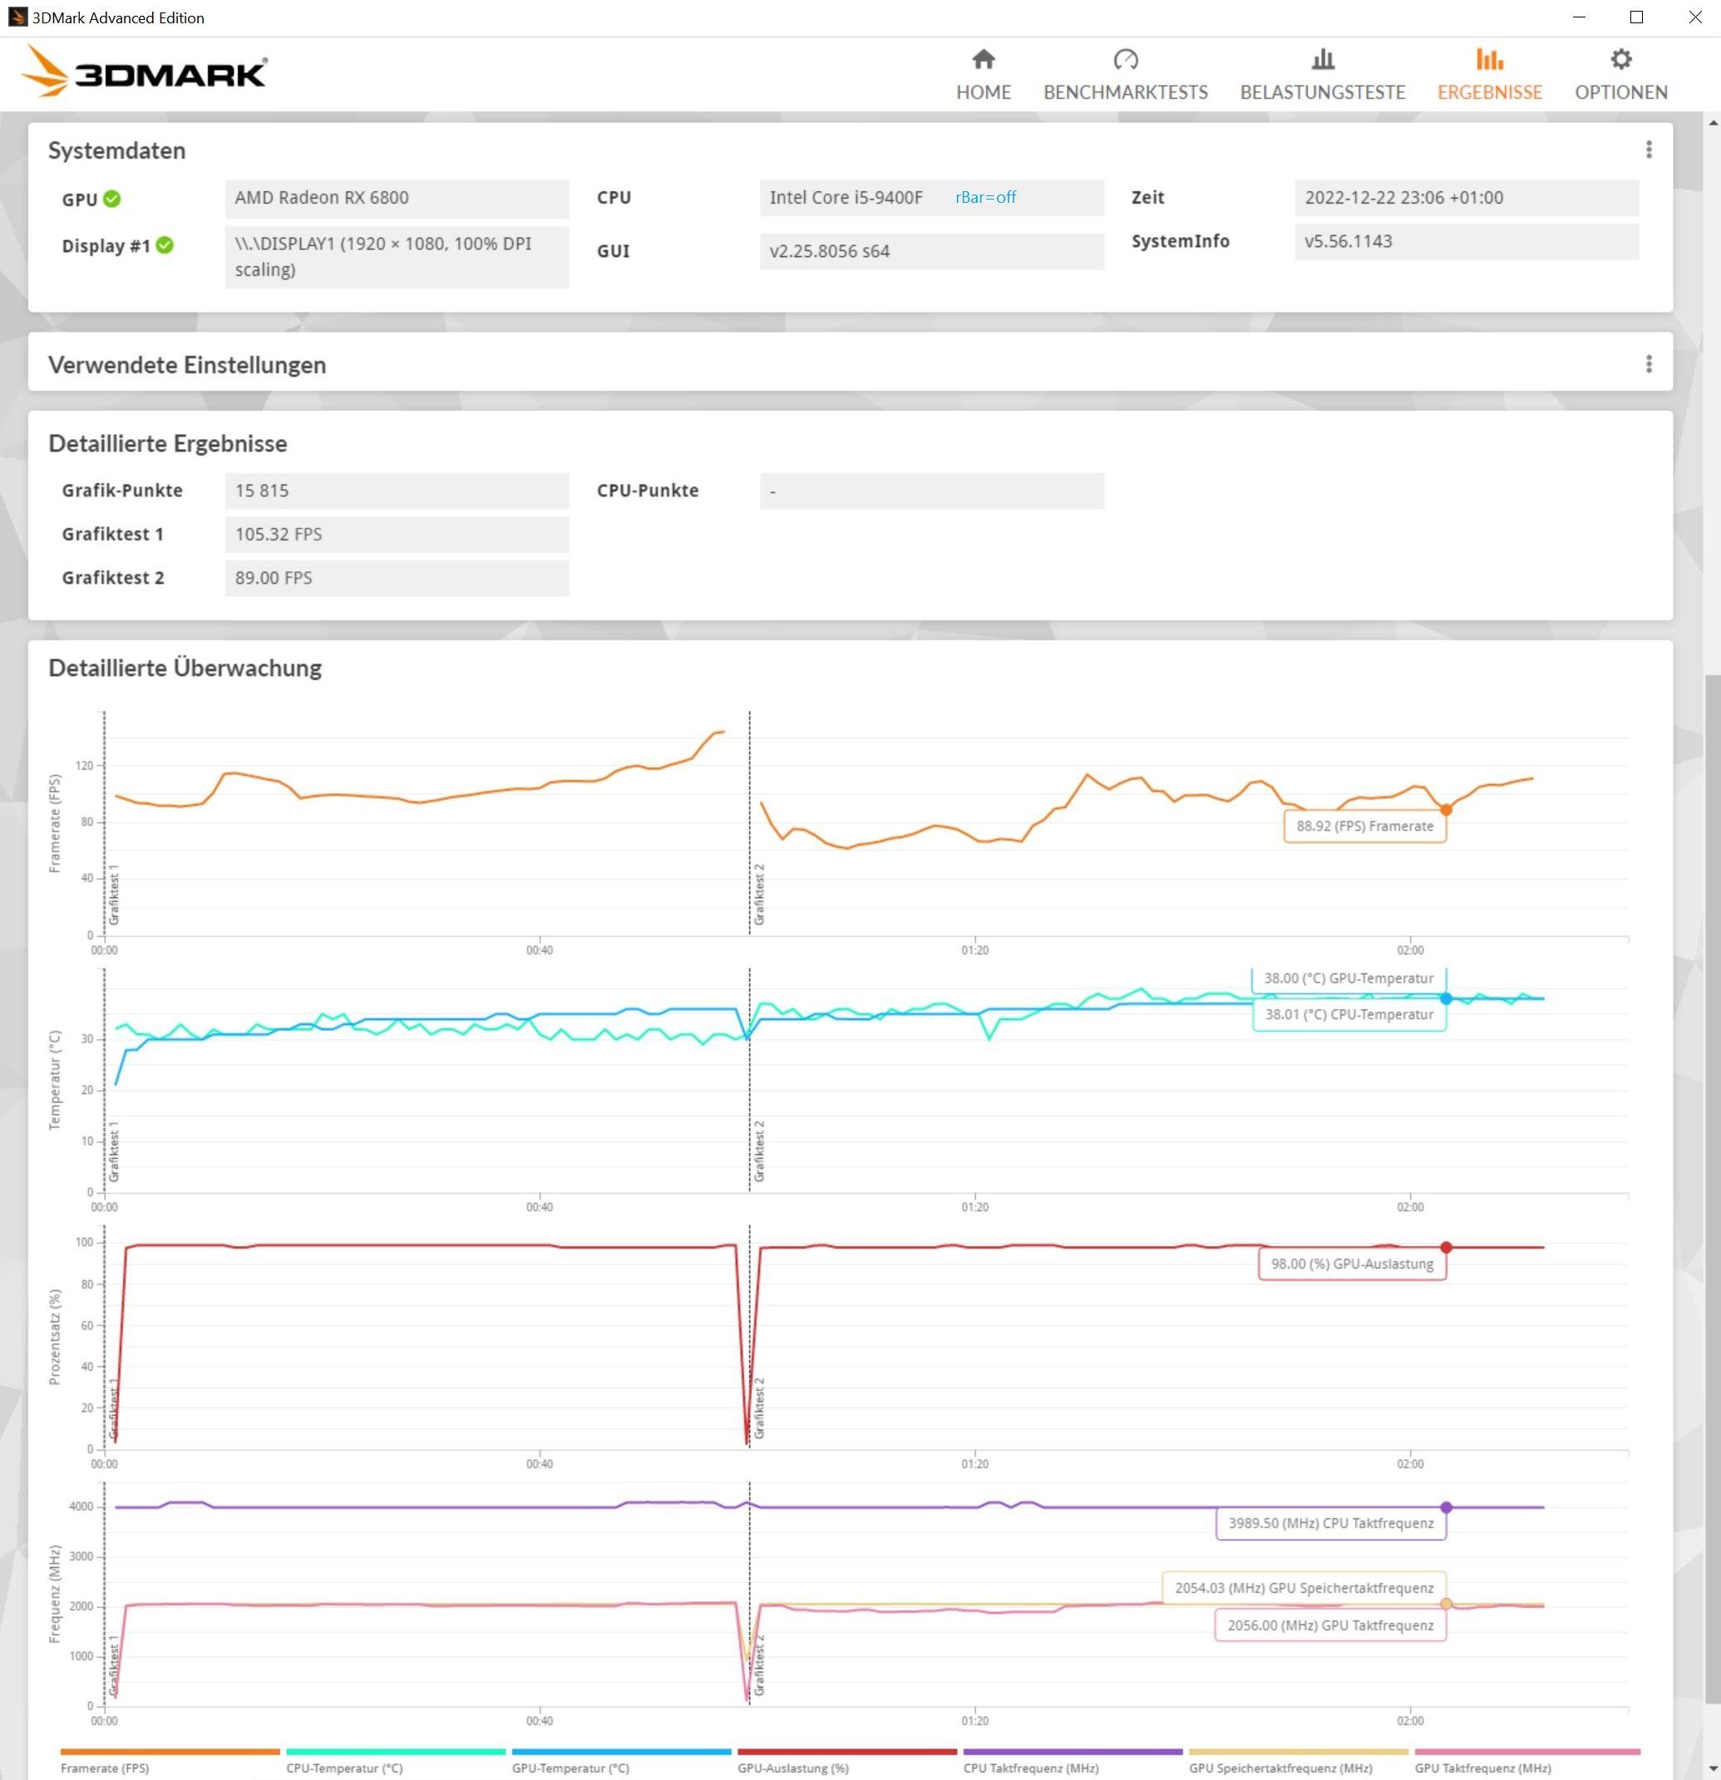Click the 38.01 (°C) CPU-Temperatur tooltip
This screenshot has width=1721, height=1780.
click(1349, 1015)
